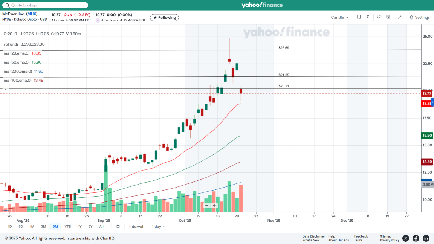This screenshot has width=434, height=244.
Task: Click the after-hours moon icon
Action: [x=98, y=20]
